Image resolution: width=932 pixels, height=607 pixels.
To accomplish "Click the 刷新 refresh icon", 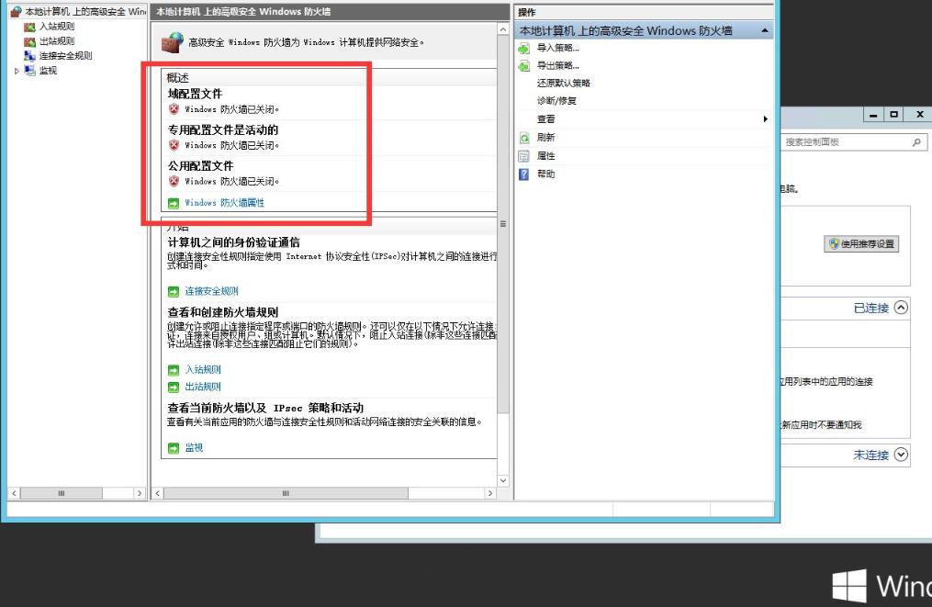I will point(524,138).
